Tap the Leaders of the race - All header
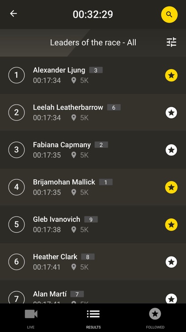 click(93, 42)
